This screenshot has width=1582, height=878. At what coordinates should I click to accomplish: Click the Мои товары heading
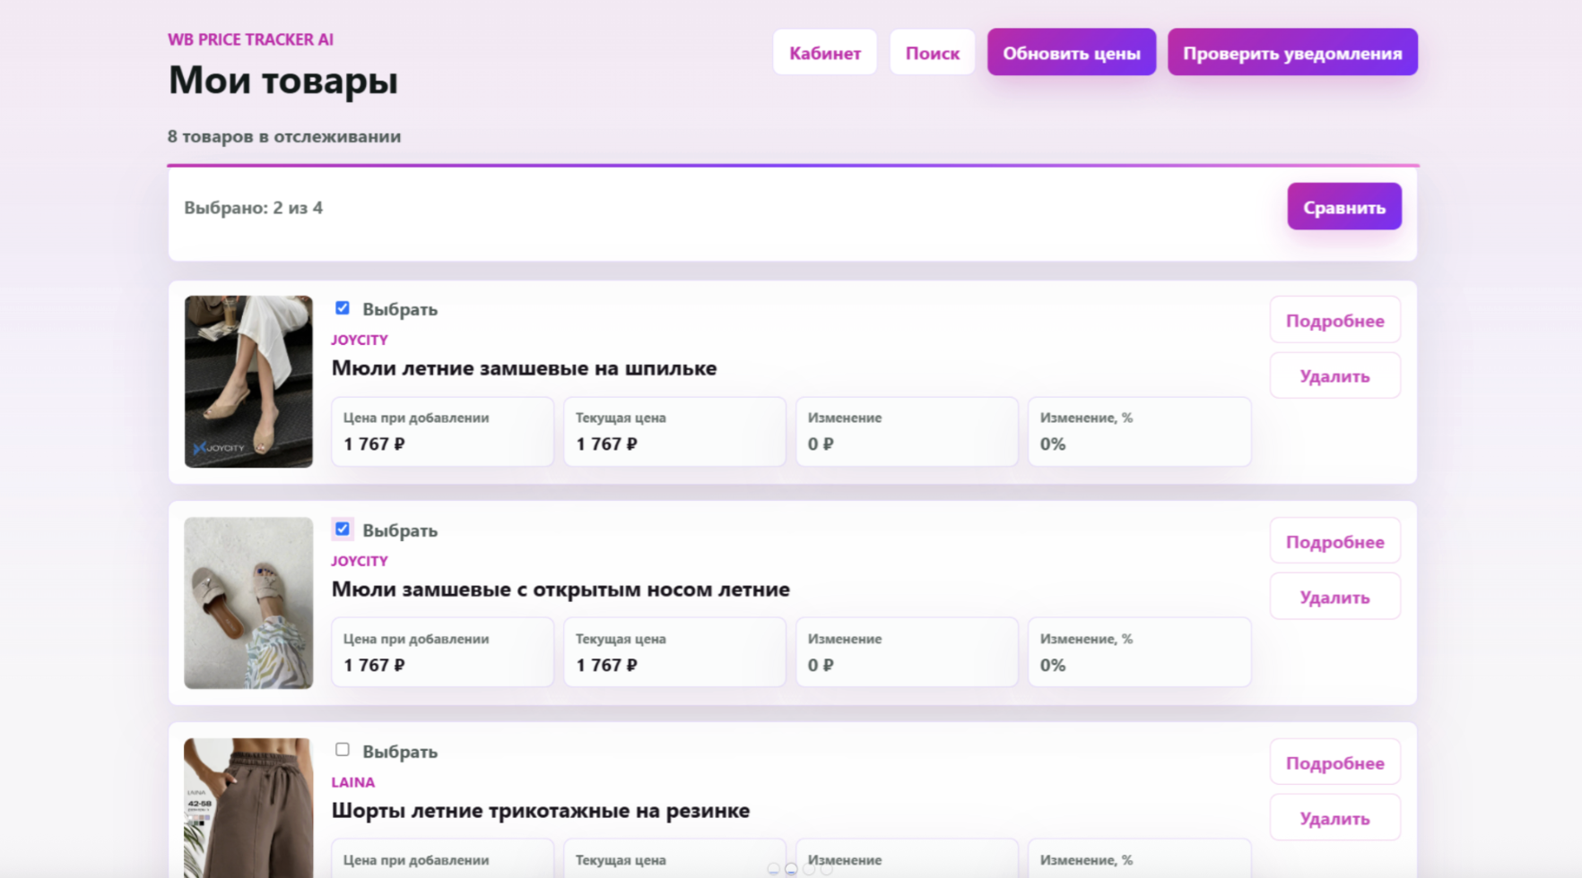click(283, 80)
